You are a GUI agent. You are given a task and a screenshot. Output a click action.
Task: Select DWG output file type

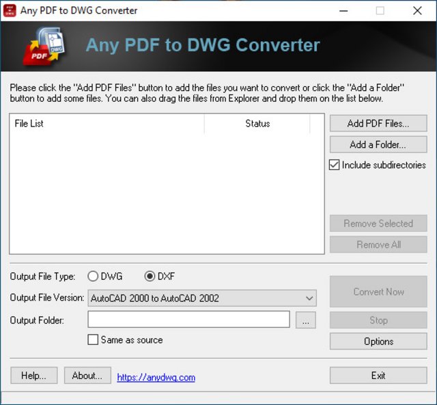[93, 276]
